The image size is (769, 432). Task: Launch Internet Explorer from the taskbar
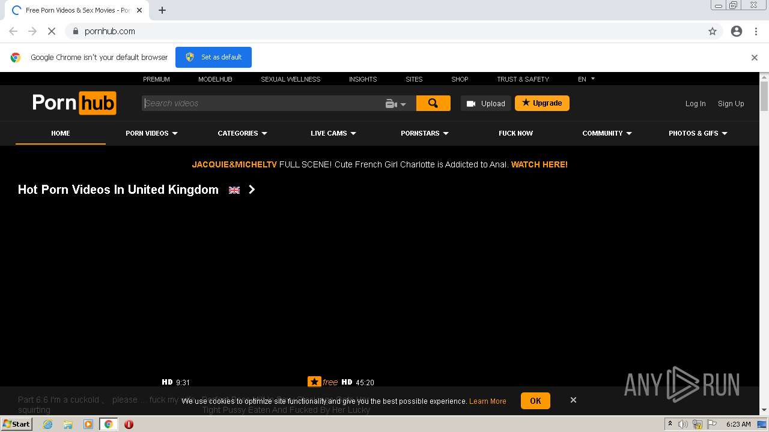(48, 424)
